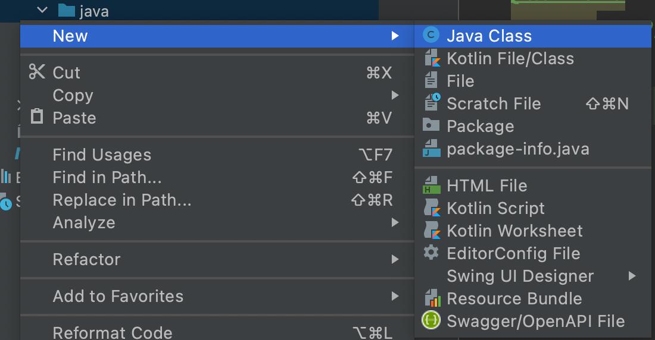Create a new Swagger/OpenAPI File
The image size is (655, 340).
coord(532,321)
